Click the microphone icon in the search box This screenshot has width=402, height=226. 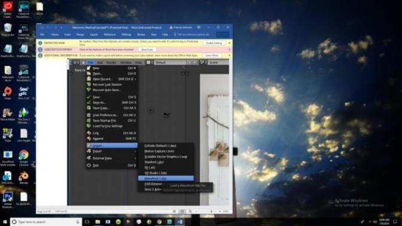pyautogui.click(x=78, y=222)
